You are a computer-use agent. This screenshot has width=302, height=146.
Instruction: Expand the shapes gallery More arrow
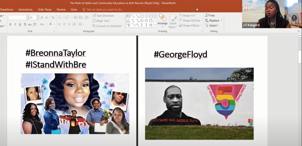tap(155, 25)
